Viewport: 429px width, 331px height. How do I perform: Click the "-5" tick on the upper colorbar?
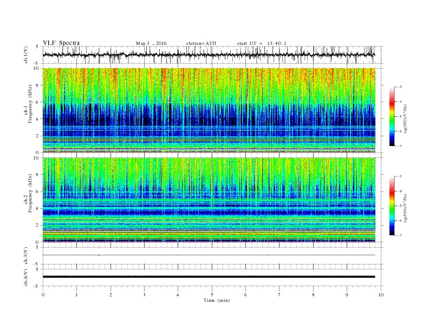coord(400,117)
